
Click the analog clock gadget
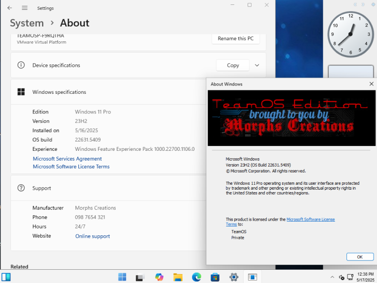(350, 34)
